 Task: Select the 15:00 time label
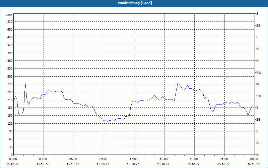164,159
